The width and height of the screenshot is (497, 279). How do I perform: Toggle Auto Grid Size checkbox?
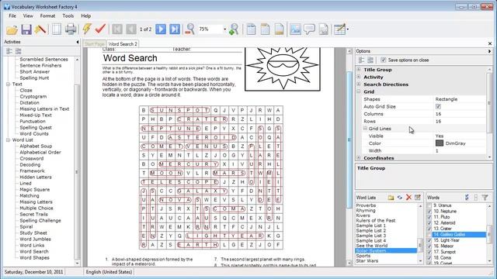[438, 107]
